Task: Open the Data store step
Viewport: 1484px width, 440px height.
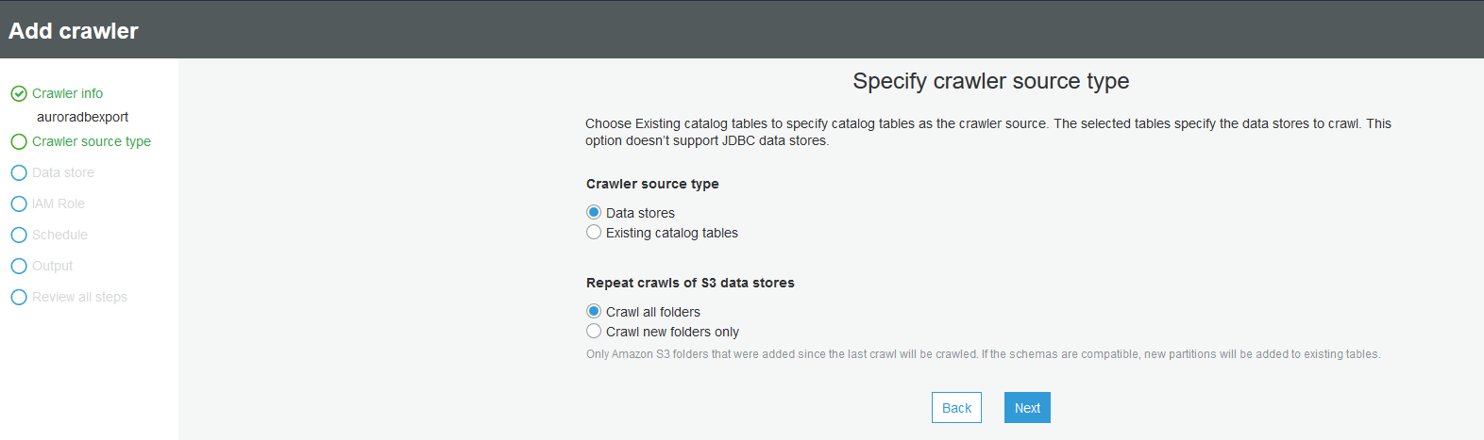Action: (x=63, y=172)
